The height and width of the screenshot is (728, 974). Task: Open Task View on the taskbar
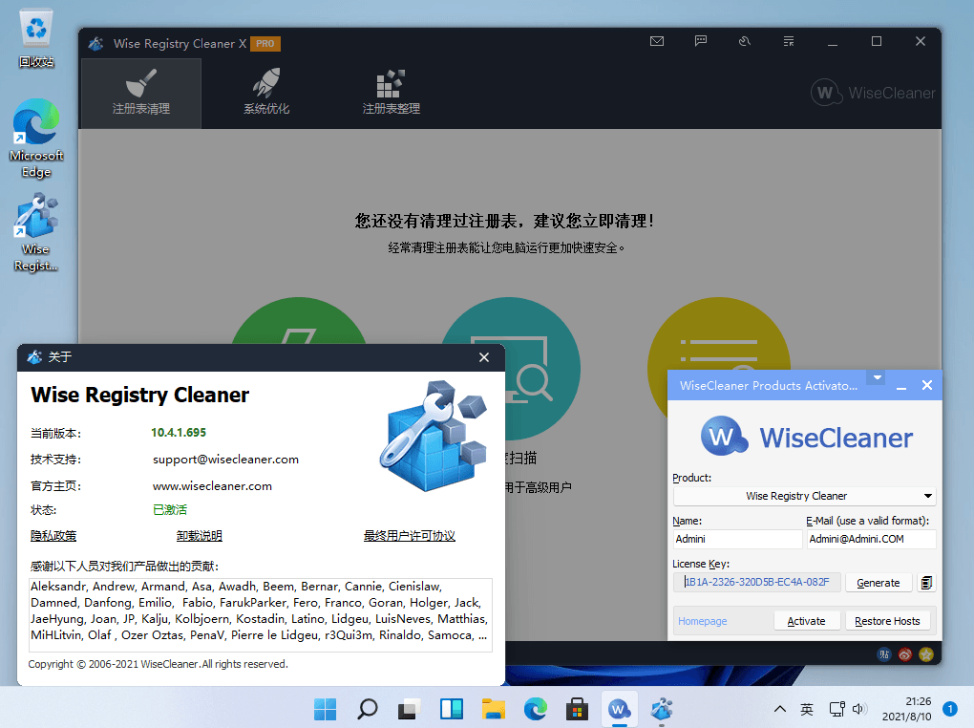(x=410, y=709)
